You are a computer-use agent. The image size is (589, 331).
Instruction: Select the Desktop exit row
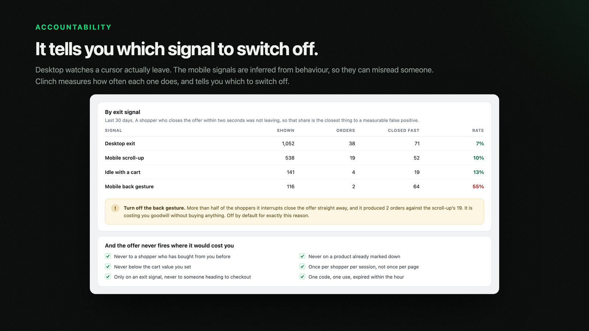294,143
